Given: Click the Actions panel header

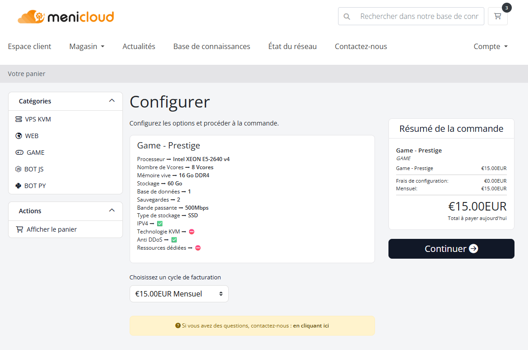Looking at the screenshot, I should point(65,211).
